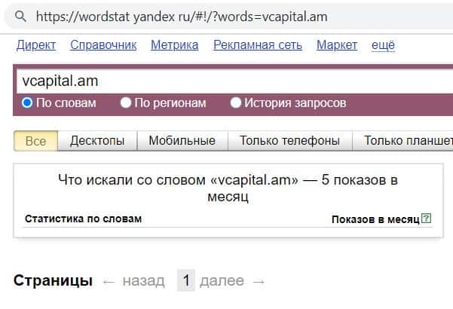Viewport: 453px width, 309px height.
Task: Switch to the Мобильные tab
Action: coord(182,141)
